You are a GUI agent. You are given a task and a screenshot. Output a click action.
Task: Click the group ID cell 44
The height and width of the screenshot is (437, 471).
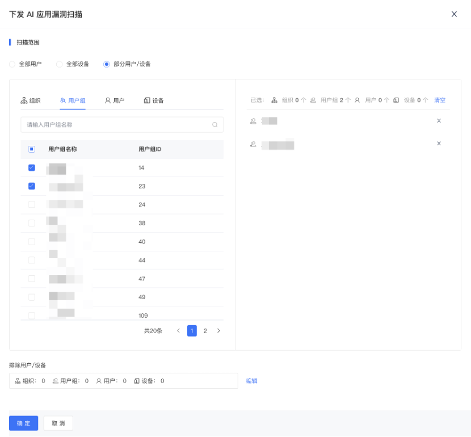point(142,260)
